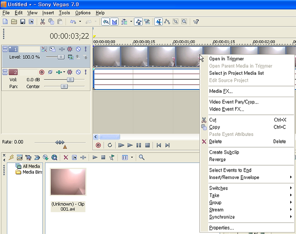The image size is (296, 234).
Task: Solo video track 1
Action: (86, 49)
